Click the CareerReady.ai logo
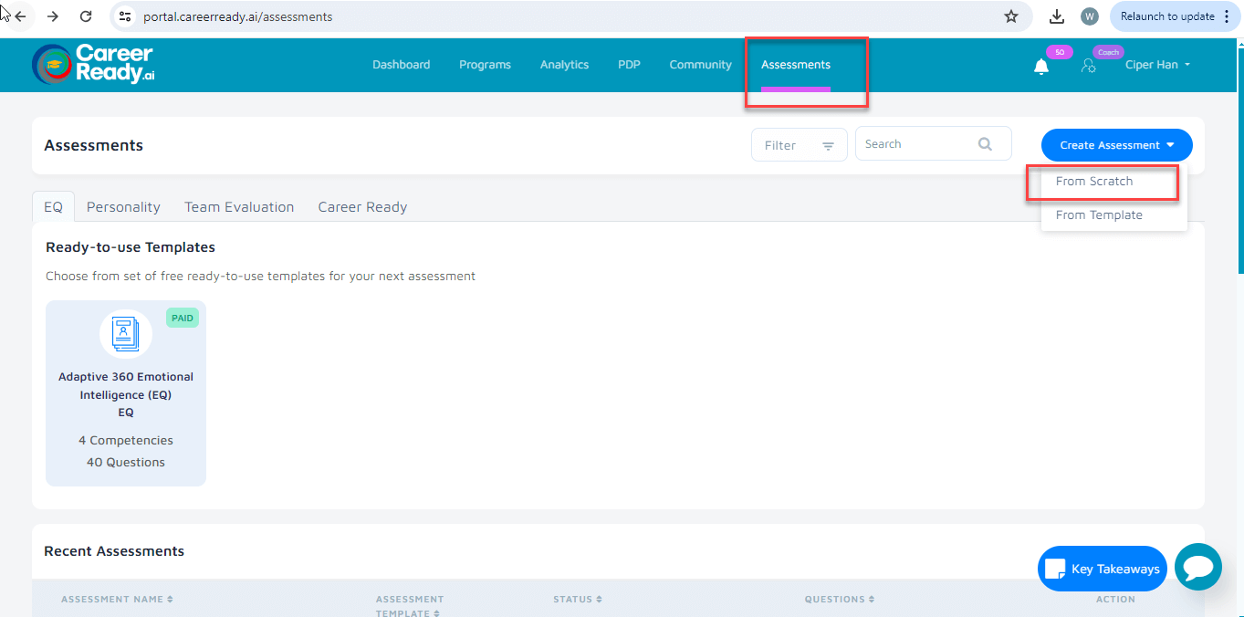This screenshot has width=1244, height=617. pos(93,64)
